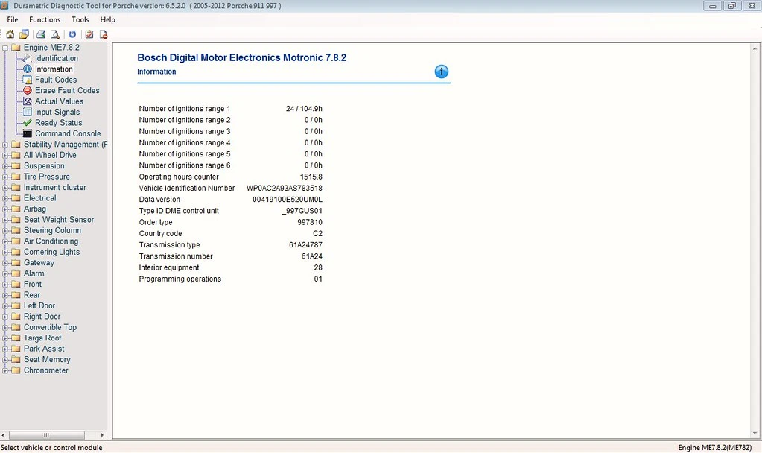Click the Transmission type value 61A24787
The height and width of the screenshot is (453, 762).
[305, 245]
